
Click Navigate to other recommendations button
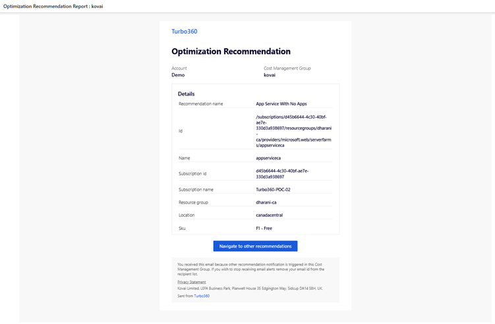[255, 246]
